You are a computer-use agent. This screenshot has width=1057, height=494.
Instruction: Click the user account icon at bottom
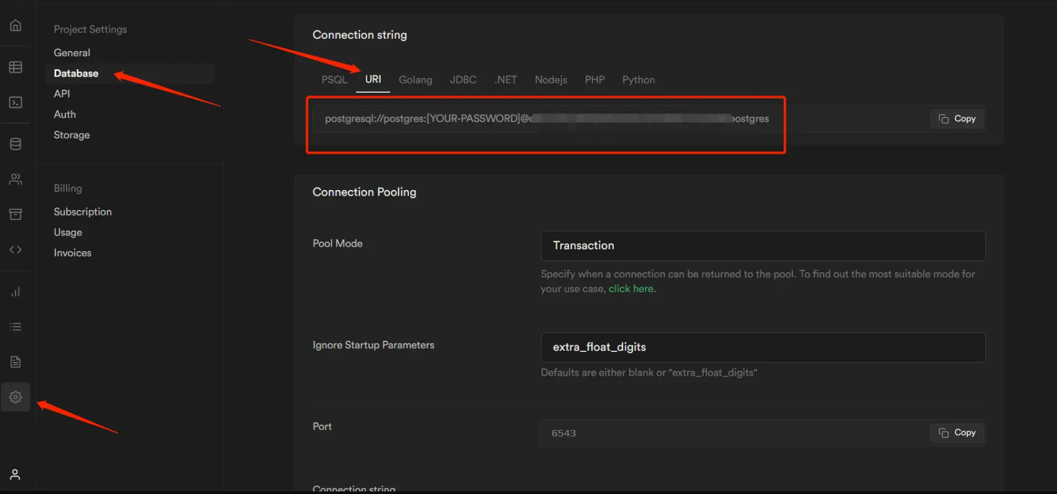click(16, 475)
